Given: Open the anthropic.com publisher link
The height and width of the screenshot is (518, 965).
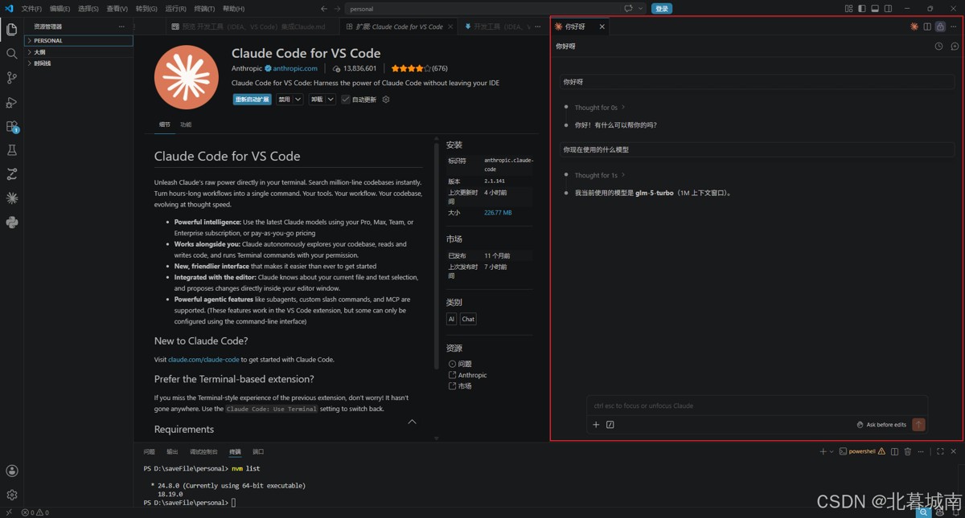Looking at the screenshot, I should [x=295, y=69].
